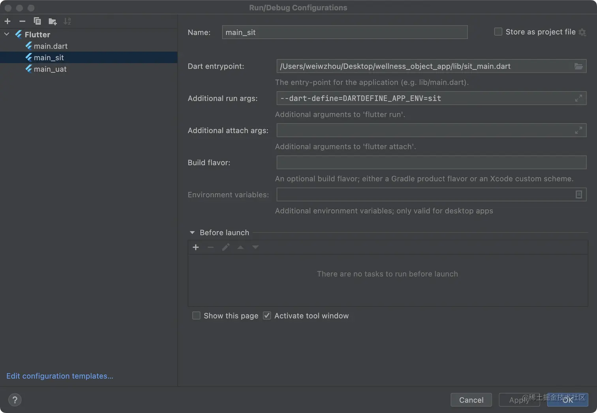This screenshot has height=413, width=597.
Task: Open Edit configuration templates link
Action: coord(60,376)
